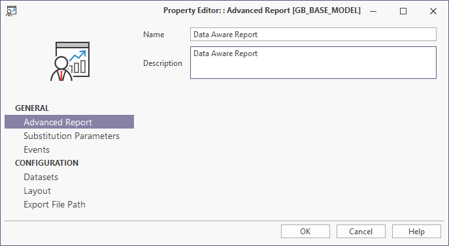The image size is (449, 246).
Task: Click the Description text area
Action: tap(313, 63)
